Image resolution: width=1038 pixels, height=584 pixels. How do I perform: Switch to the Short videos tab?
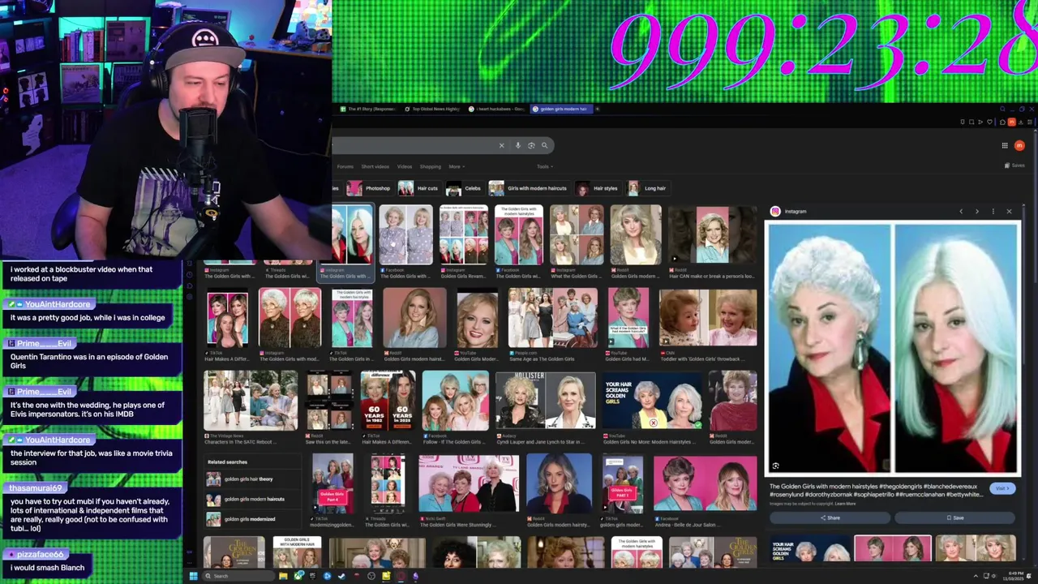pyautogui.click(x=375, y=166)
